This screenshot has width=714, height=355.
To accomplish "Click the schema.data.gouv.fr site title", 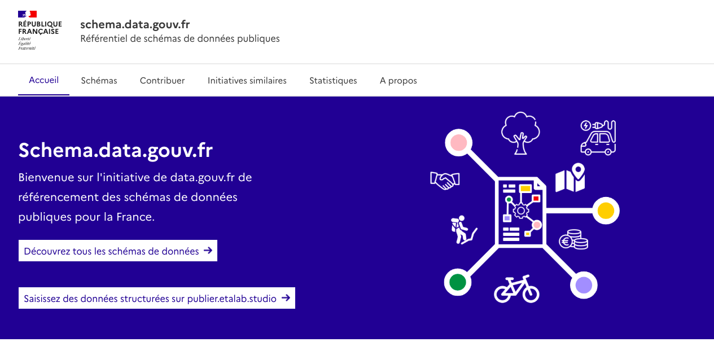I will [135, 24].
